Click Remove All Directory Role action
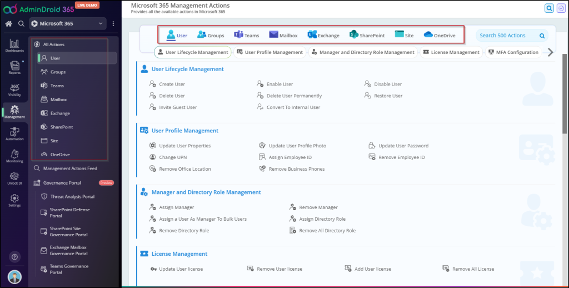569x288 pixels. [323, 231]
